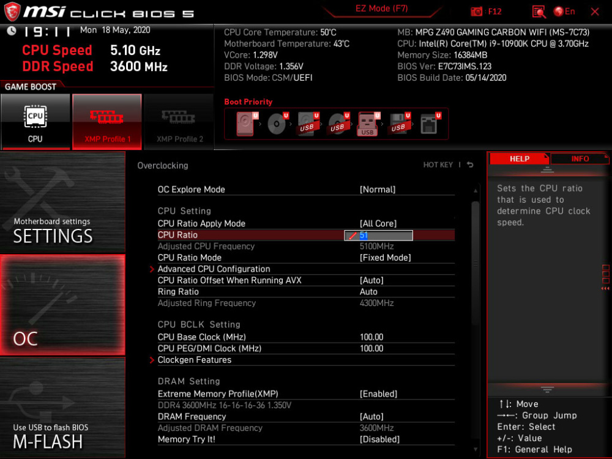Select the USB optical drive boot icon
The height and width of the screenshot is (459, 612).
(338, 124)
